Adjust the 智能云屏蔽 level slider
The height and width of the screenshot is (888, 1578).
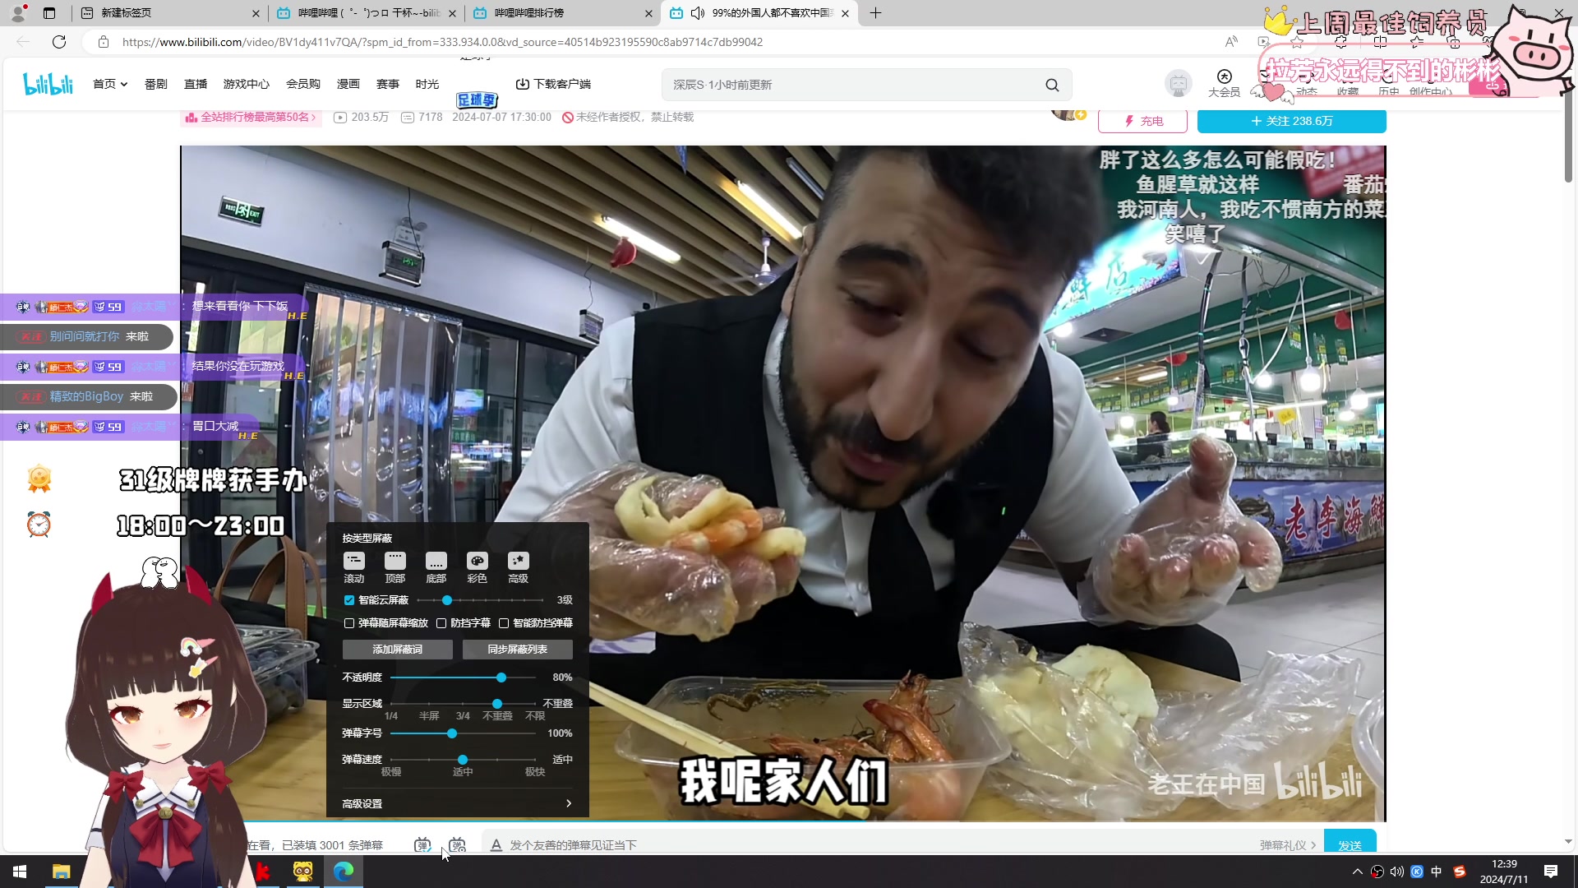[447, 600]
